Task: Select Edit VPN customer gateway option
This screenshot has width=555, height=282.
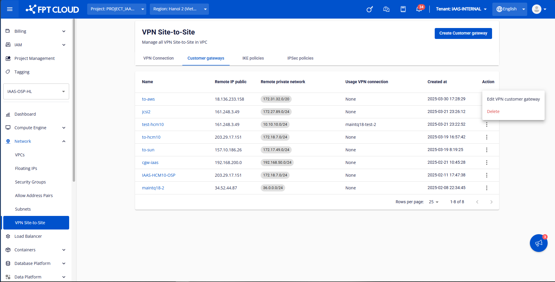Action: tap(513, 99)
